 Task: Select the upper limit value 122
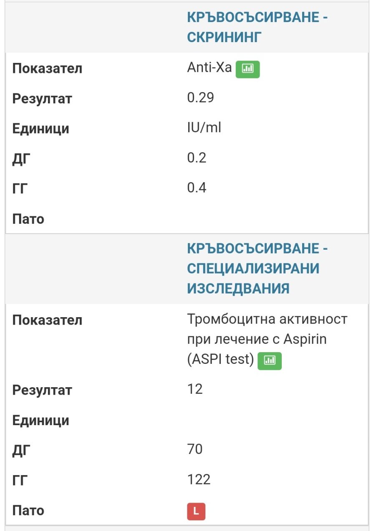click(x=199, y=480)
